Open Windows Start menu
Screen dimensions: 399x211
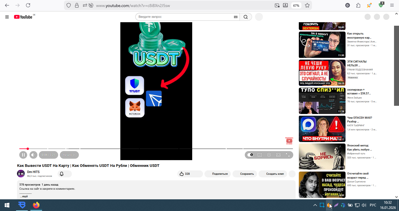pos(7,205)
